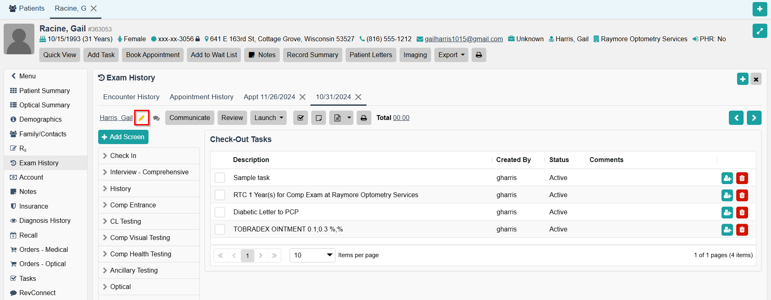Open the items per page selector
The image size is (771, 300).
312,255
